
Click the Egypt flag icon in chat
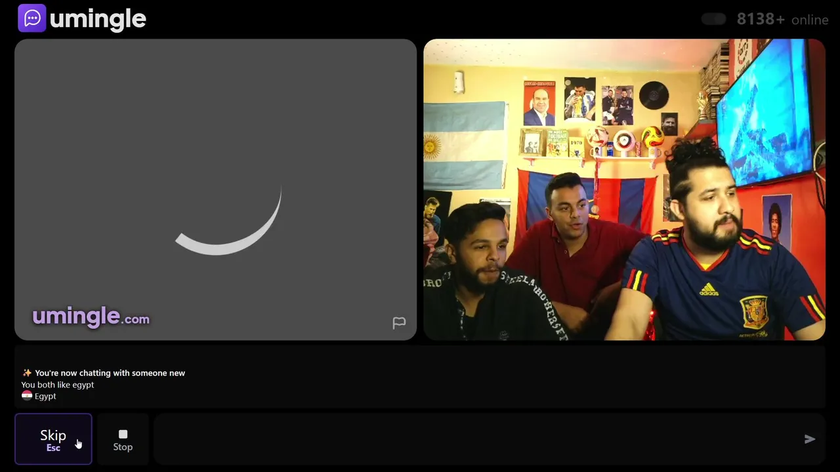pos(27,396)
